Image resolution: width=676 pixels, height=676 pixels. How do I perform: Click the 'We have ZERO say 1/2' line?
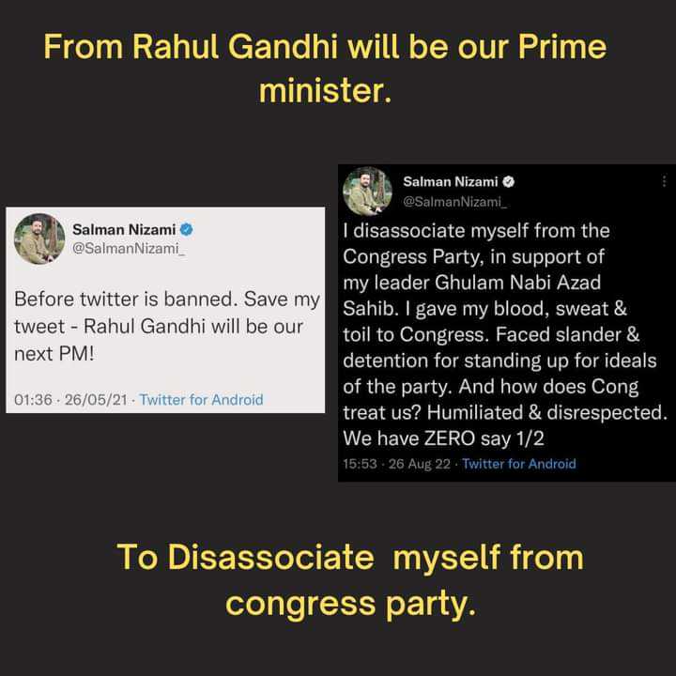point(443,438)
